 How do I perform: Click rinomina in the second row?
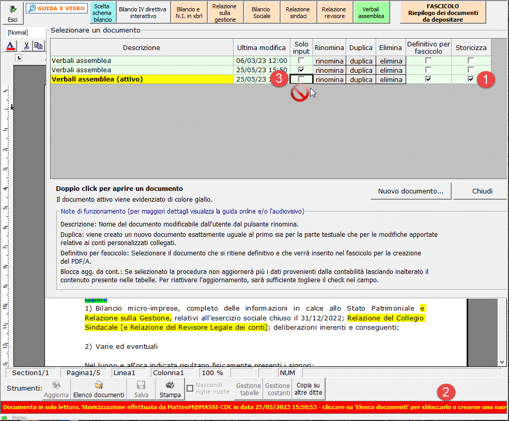tap(329, 70)
